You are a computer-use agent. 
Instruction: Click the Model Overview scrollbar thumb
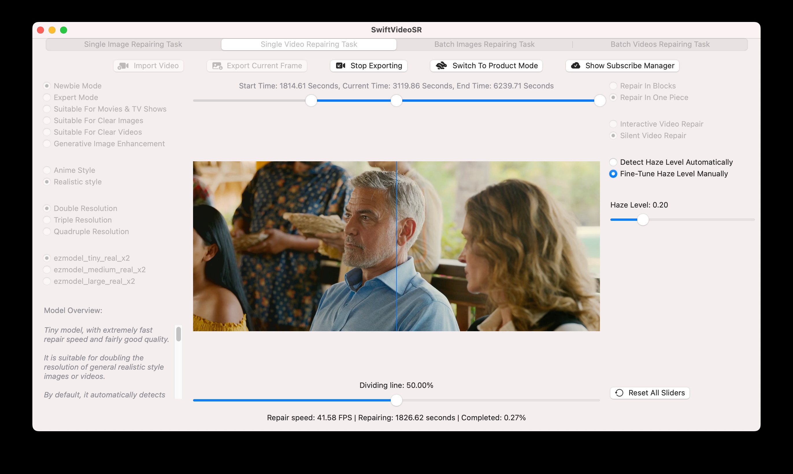coord(179,334)
